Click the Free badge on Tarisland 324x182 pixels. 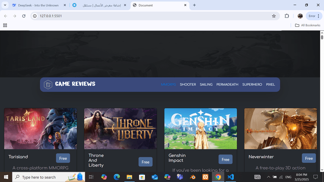click(63, 158)
